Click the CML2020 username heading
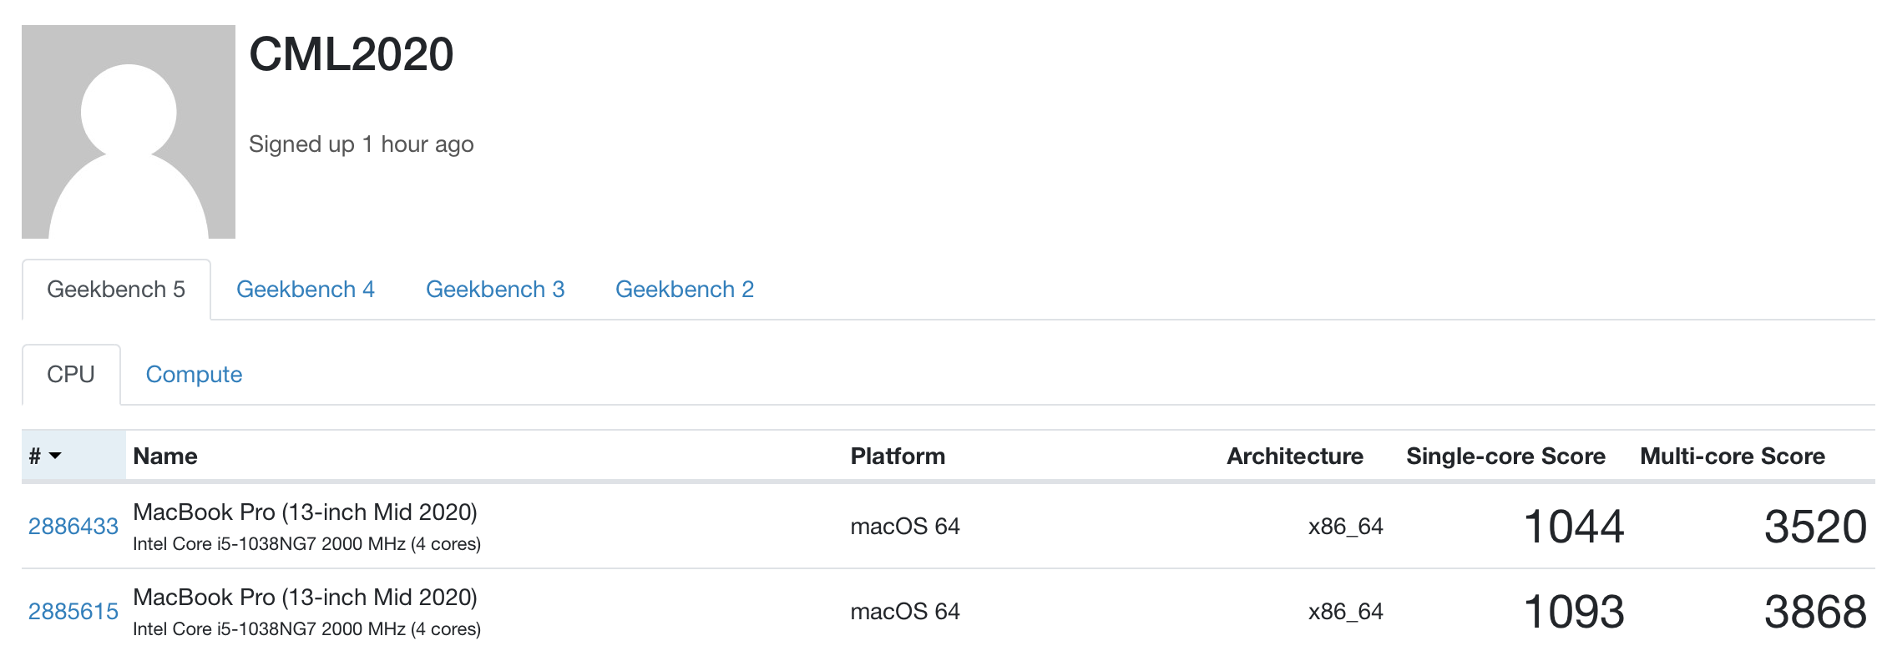 click(352, 55)
